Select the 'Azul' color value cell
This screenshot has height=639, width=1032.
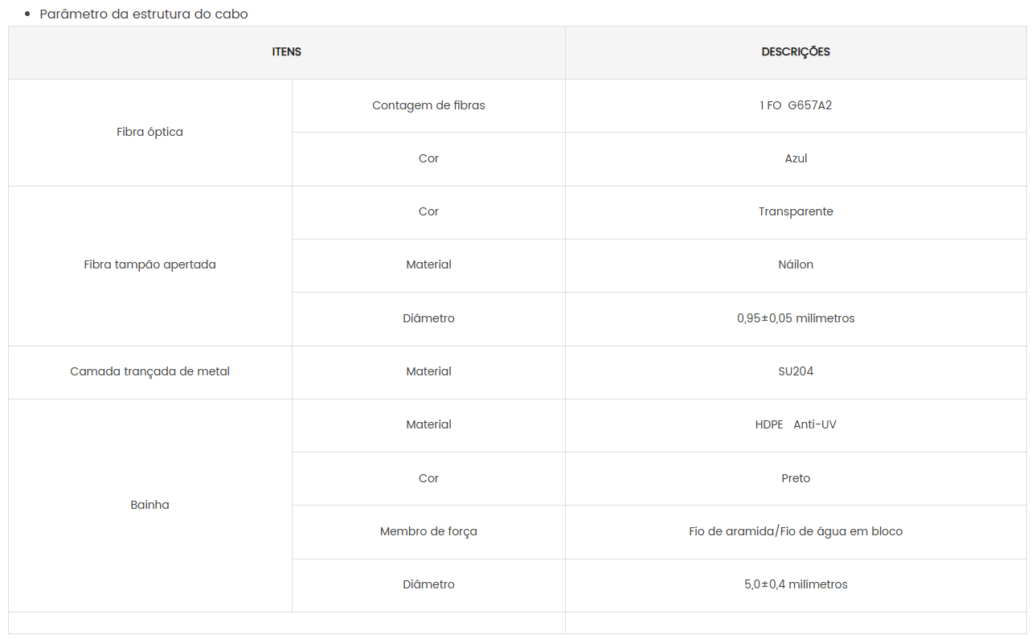(796, 158)
